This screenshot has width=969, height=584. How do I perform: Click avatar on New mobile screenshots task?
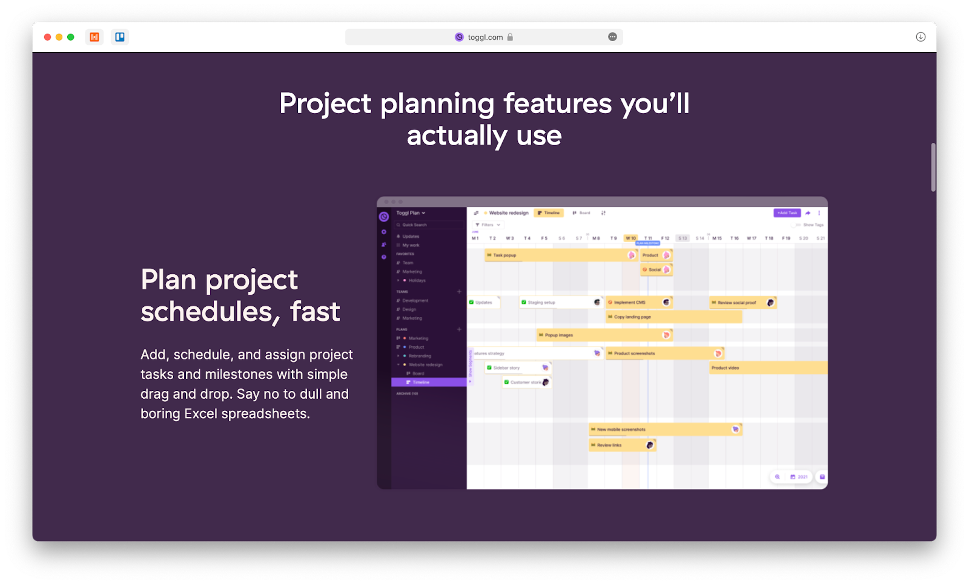pyautogui.click(x=736, y=429)
